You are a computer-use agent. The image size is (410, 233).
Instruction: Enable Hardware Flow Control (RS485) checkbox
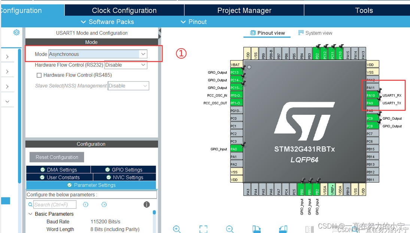(39, 75)
